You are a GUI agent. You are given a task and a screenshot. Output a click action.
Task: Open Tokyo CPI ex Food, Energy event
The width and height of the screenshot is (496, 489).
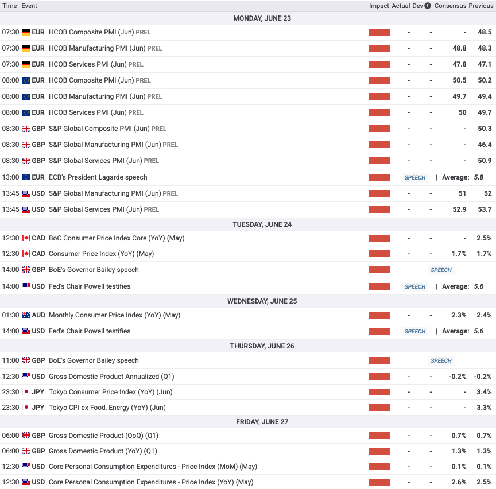pyautogui.click(x=107, y=407)
